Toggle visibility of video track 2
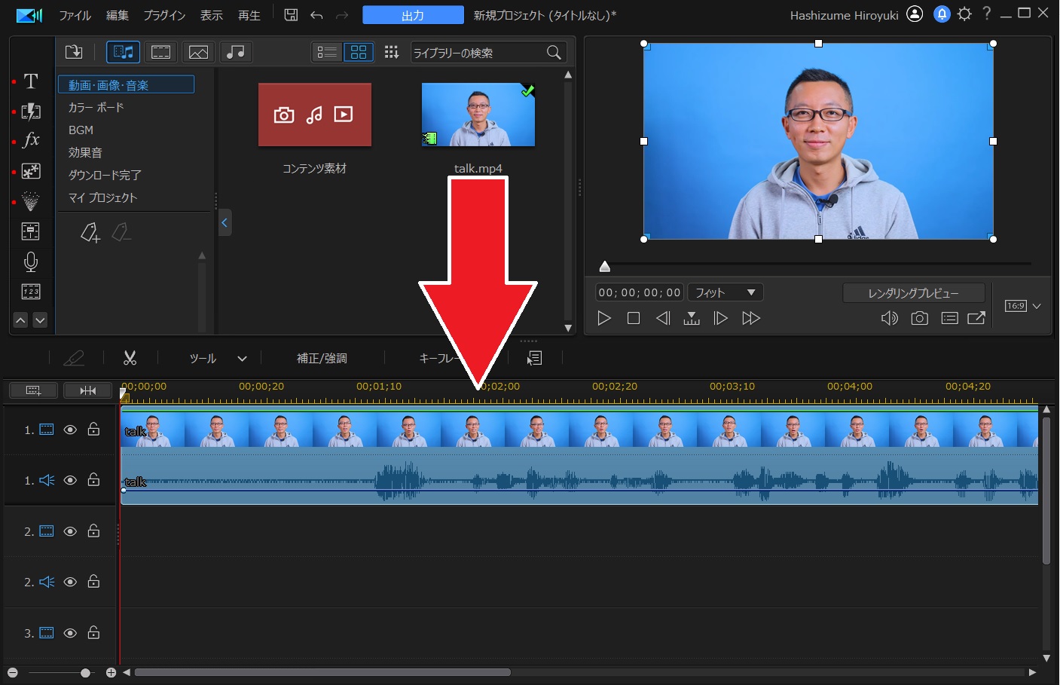 click(x=70, y=531)
